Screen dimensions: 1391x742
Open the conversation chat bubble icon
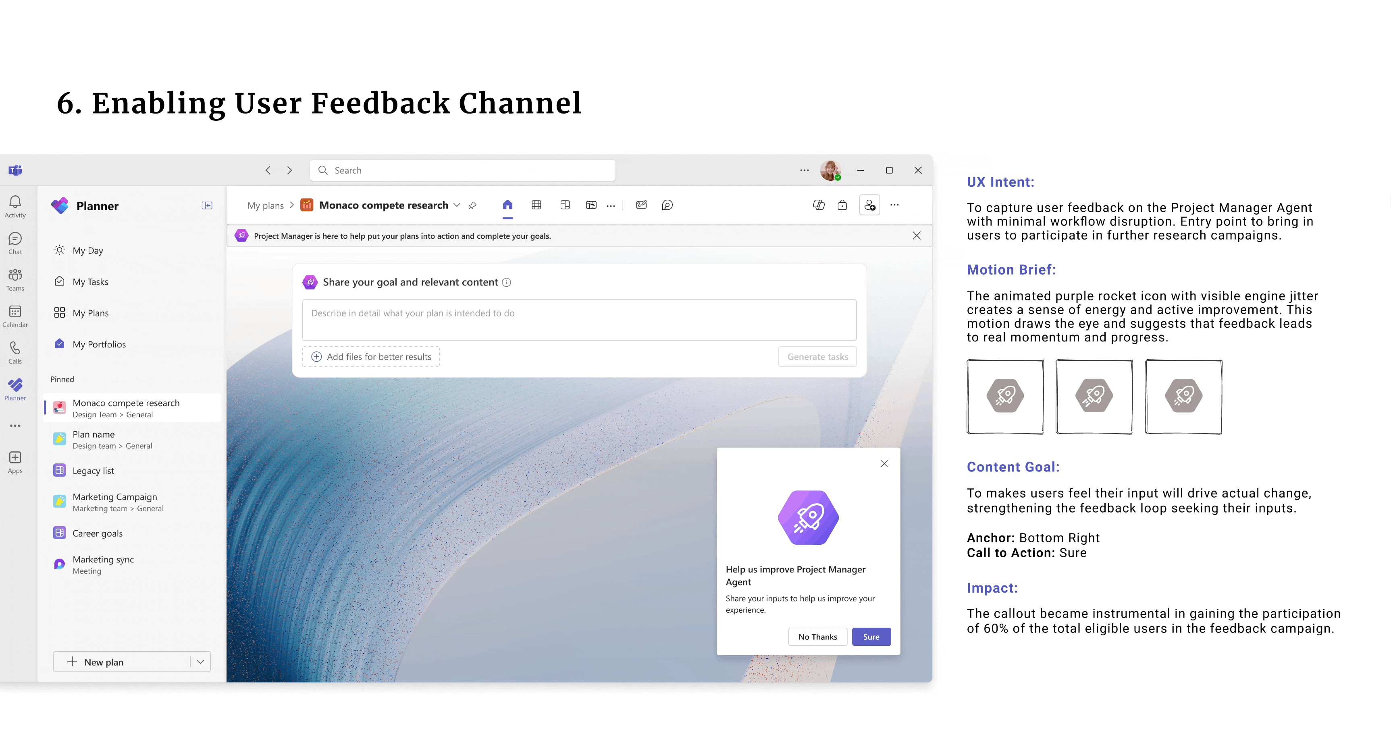pyautogui.click(x=667, y=205)
